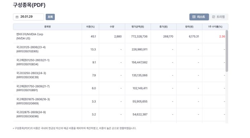Click weight value 6.0
250x138 pixels.
tap(94, 88)
